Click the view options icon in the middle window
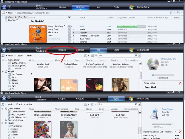 click(92, 56)
